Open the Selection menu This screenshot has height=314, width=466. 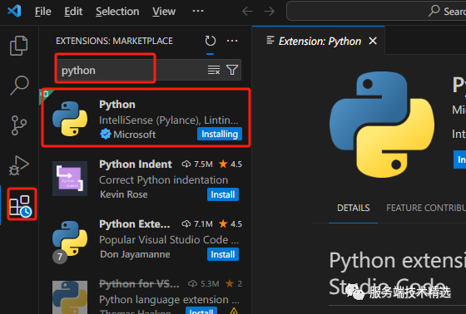(x=117, y=12)
